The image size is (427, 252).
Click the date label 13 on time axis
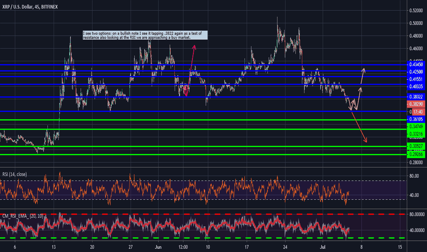point(54,247)
